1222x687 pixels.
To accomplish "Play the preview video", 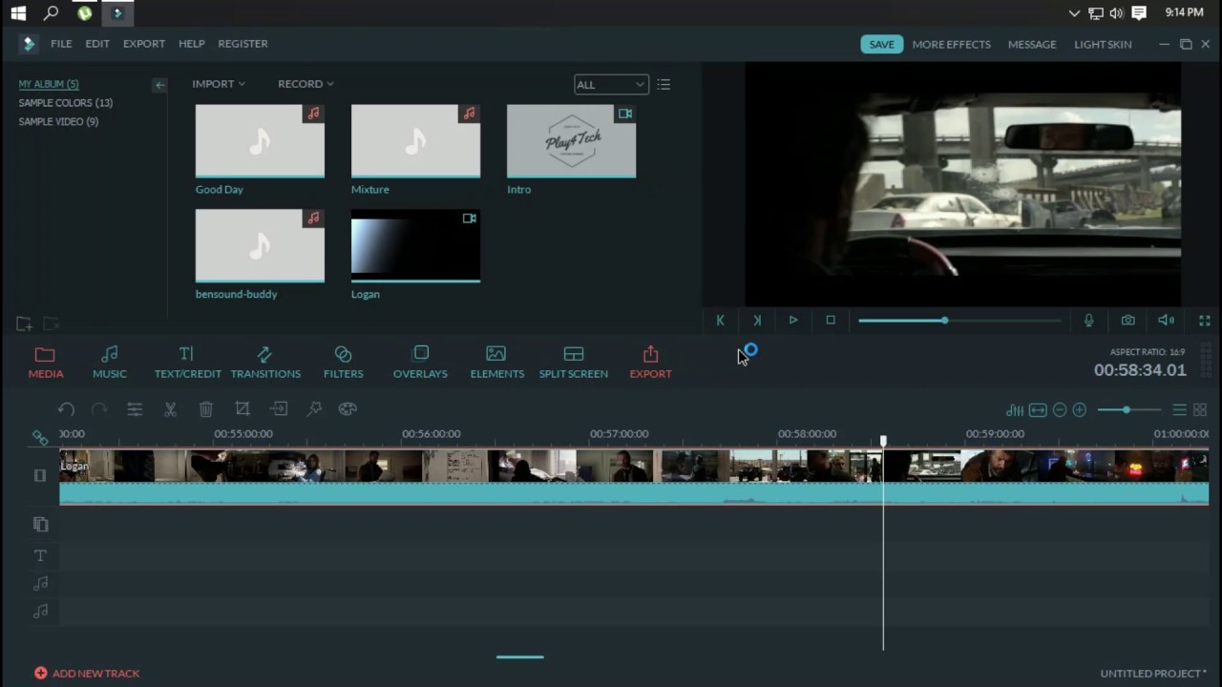I will (x=793, y=321).
